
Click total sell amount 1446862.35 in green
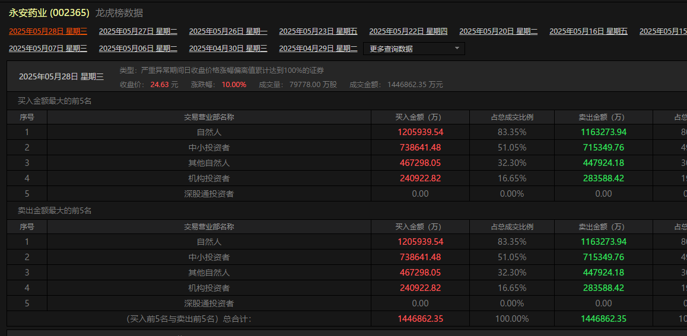(603, 318)
